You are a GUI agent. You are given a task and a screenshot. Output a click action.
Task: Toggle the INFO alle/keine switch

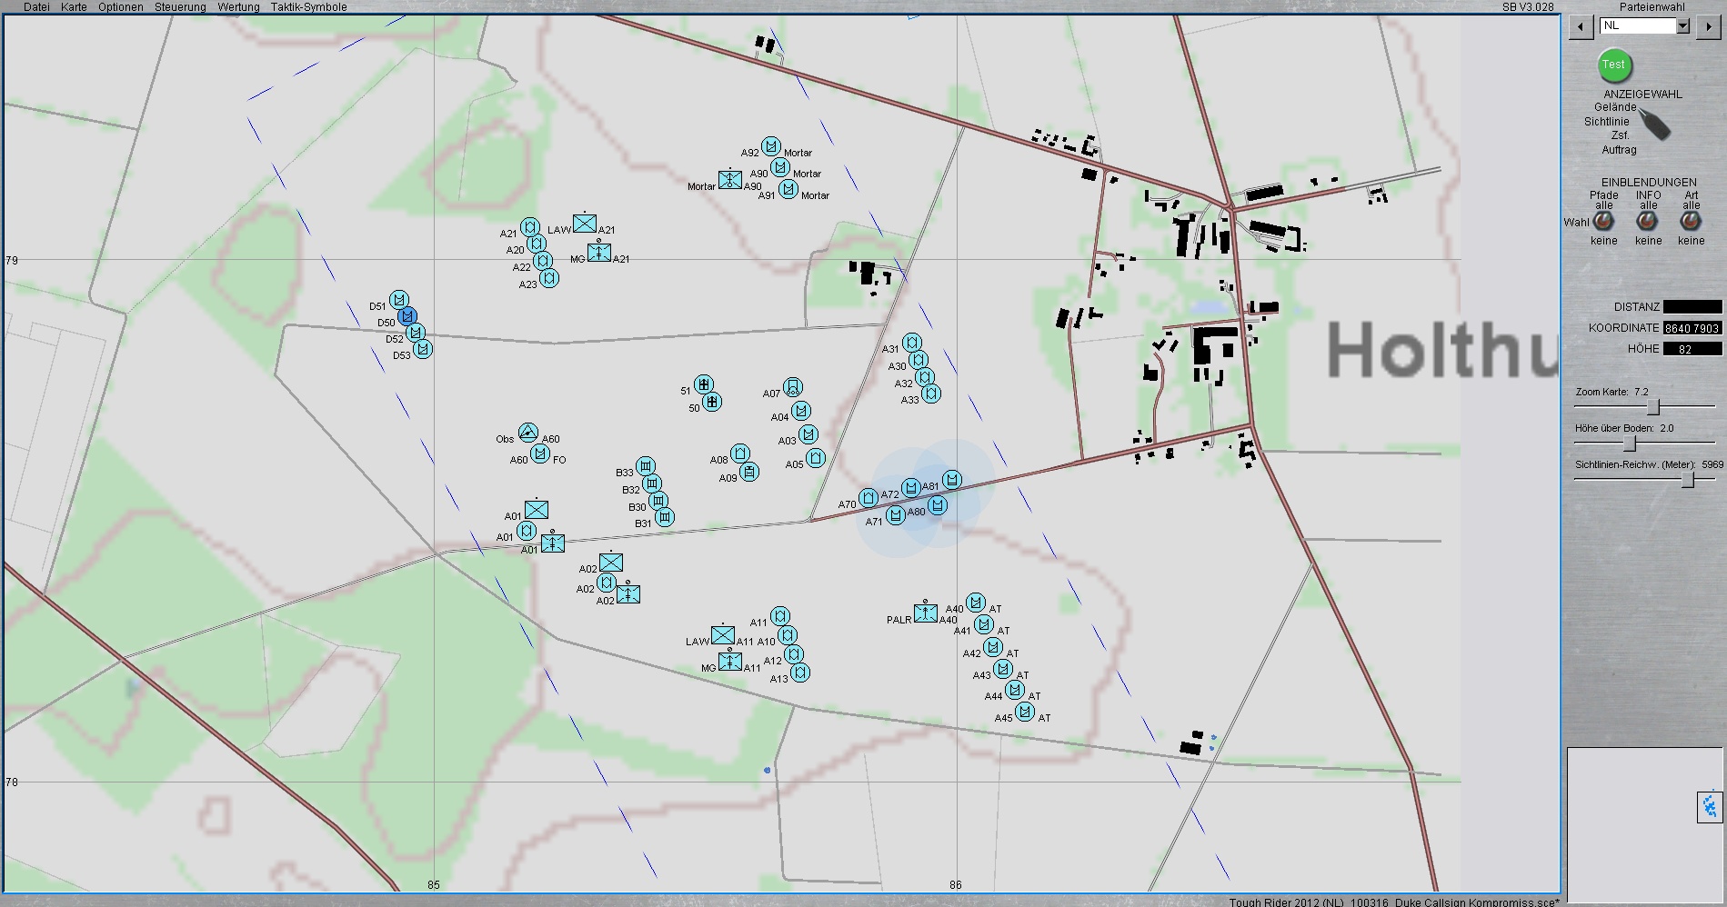point(1647,221)
